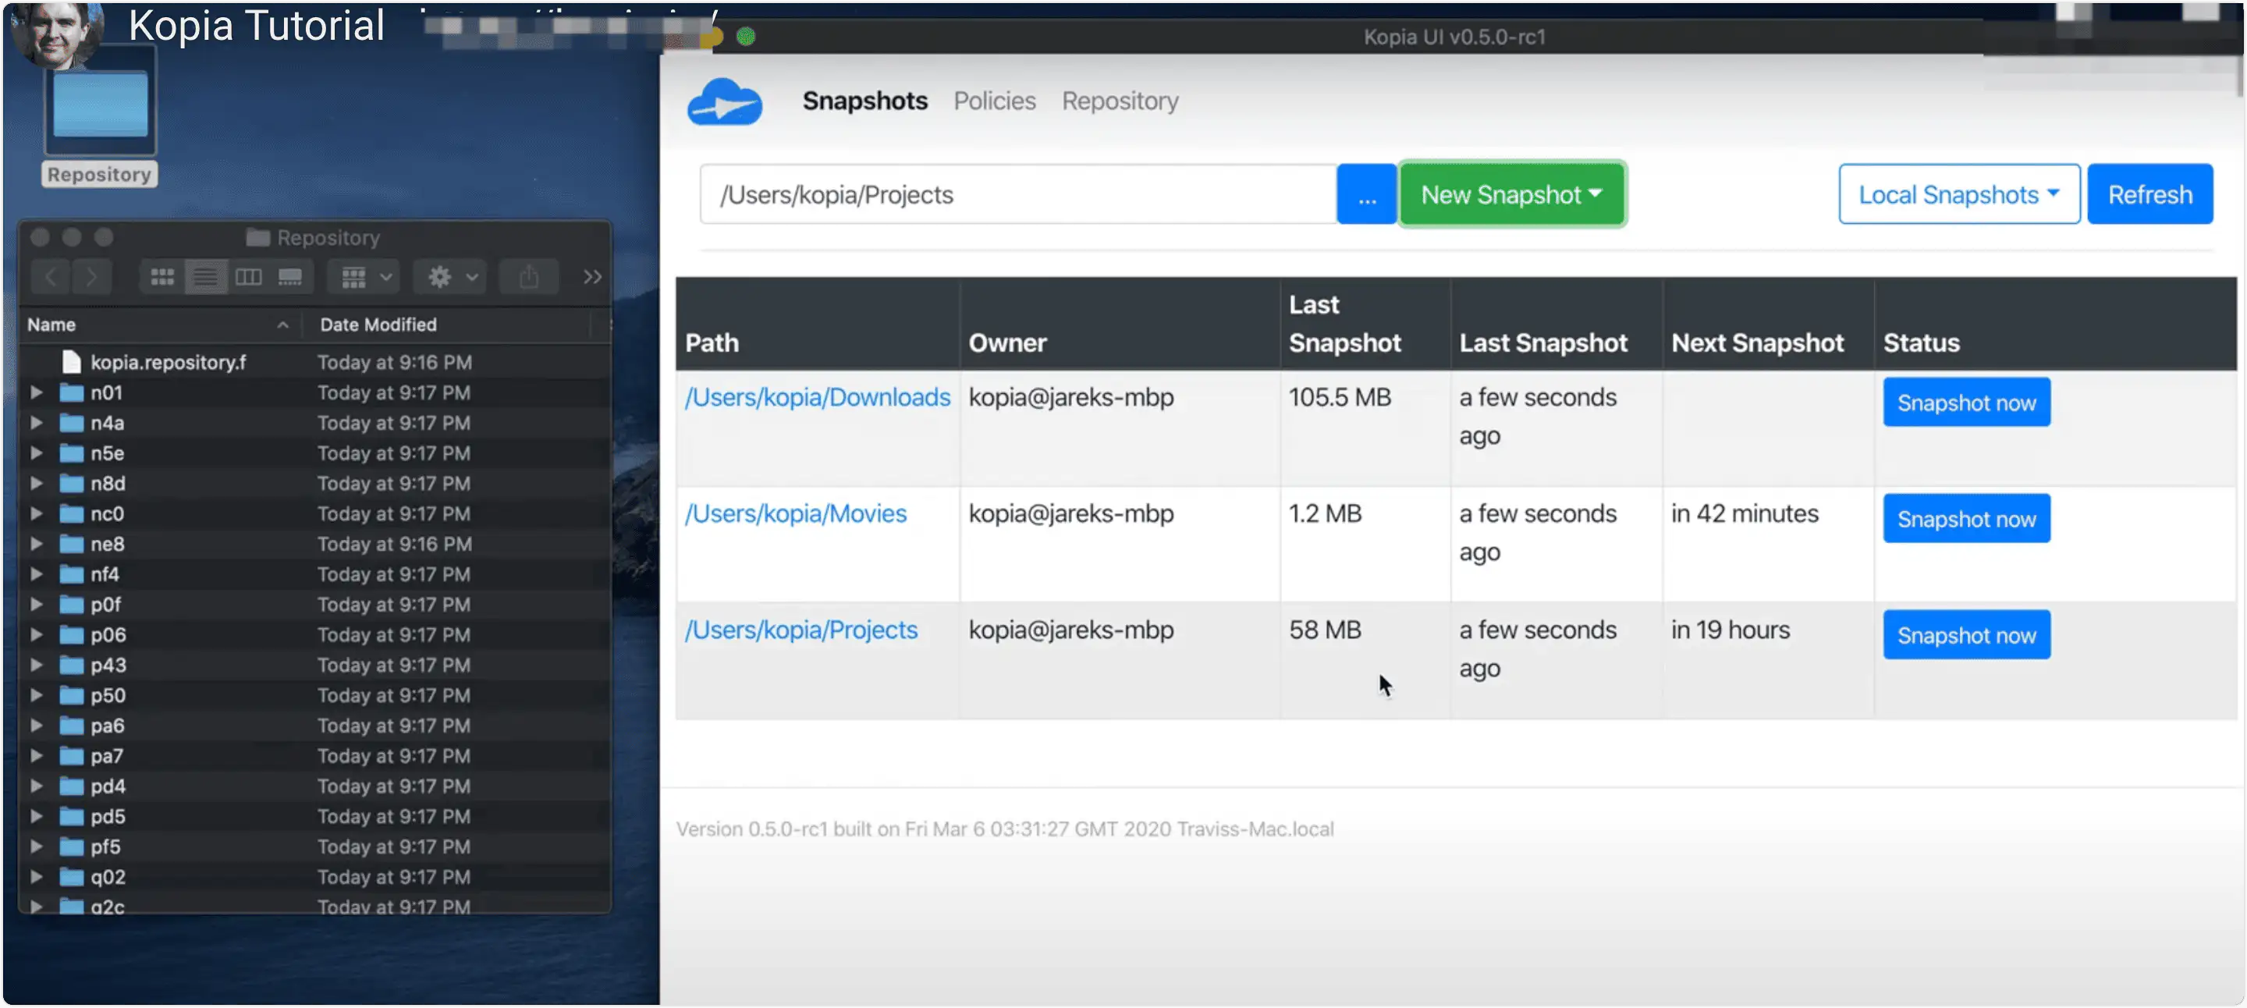
Task: Click the q02 folder icon
Action: (71, 877)
